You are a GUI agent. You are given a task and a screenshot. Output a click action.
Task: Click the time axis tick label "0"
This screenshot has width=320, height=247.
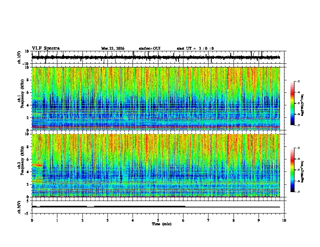[32, 220]
